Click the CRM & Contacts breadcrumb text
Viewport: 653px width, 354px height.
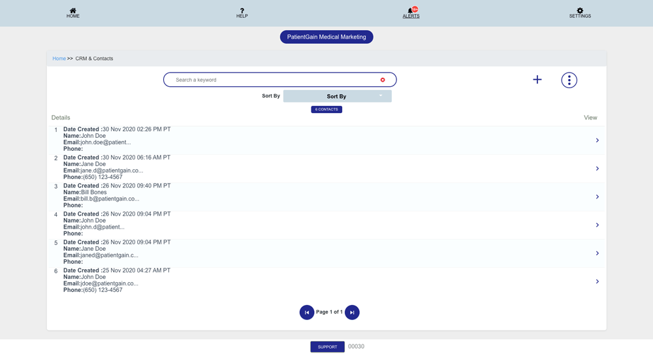click(x=94, y=59)
